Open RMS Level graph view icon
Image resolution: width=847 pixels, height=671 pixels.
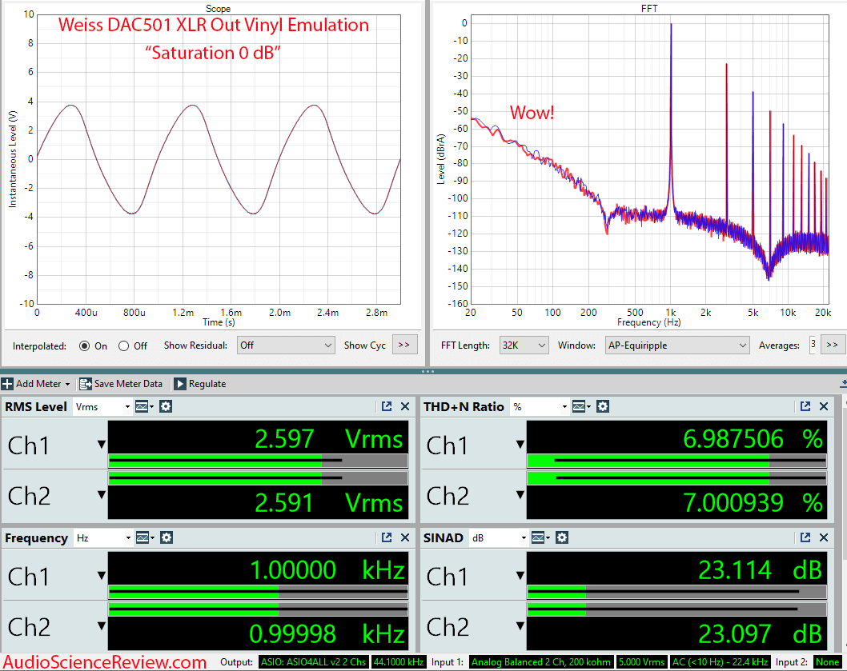tap(142, 406)
